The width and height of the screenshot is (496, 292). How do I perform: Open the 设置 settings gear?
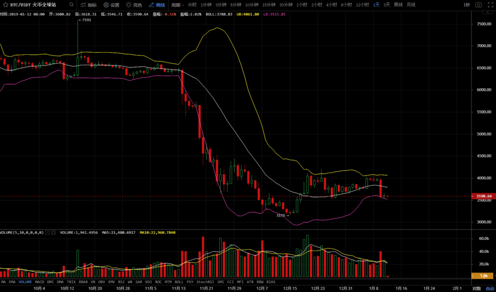[x=111, y=5]
